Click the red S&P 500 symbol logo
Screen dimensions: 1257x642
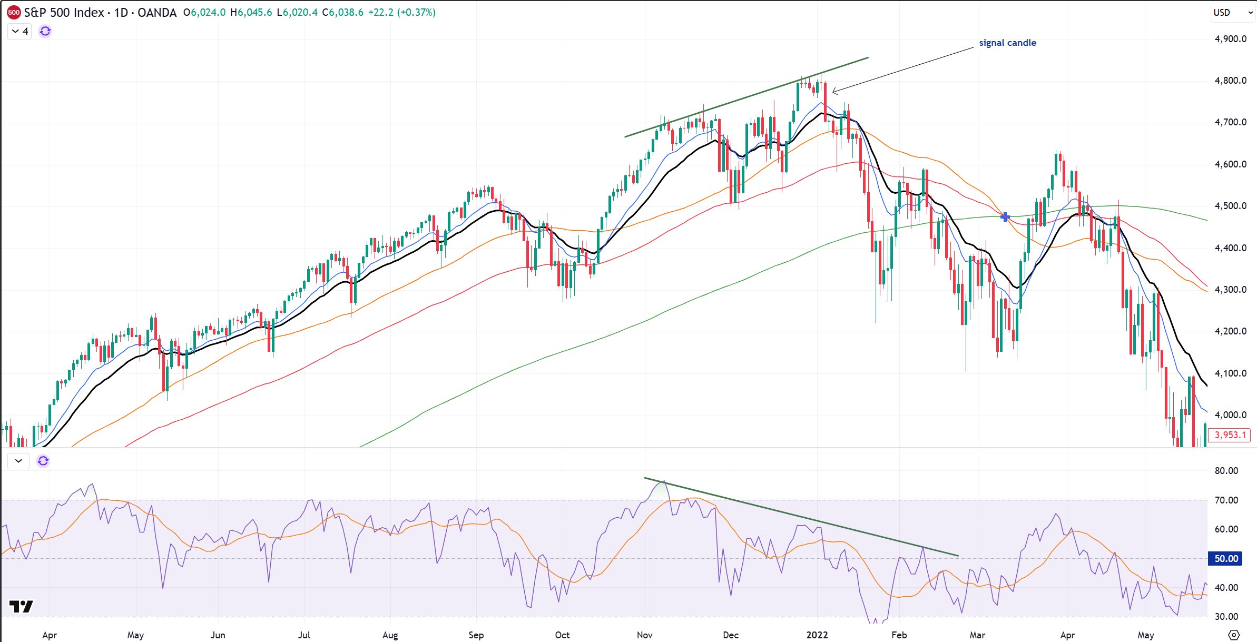pos(13,13)
